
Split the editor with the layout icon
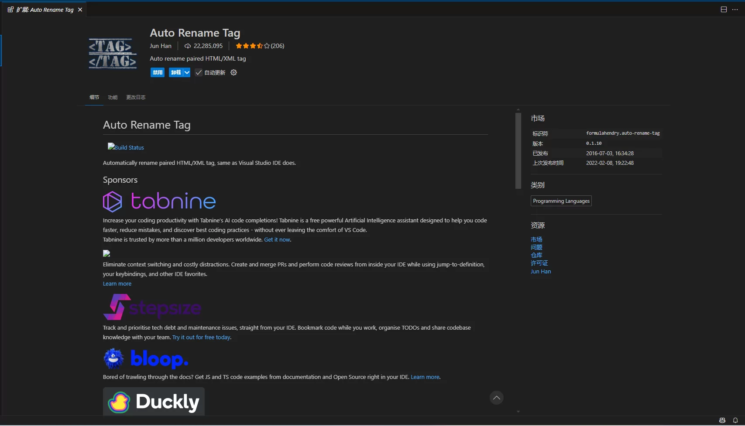[x=724, y=10]
